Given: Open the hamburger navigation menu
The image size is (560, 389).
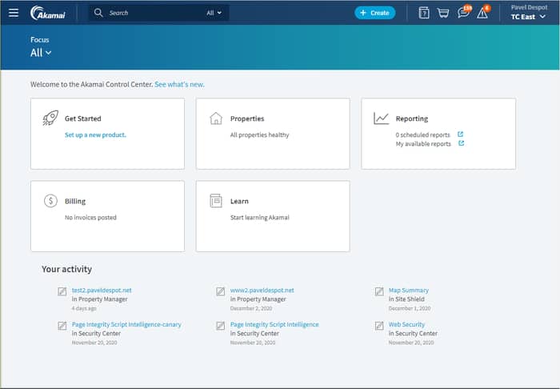Looking at the screenshot, I should click(14, 13).
